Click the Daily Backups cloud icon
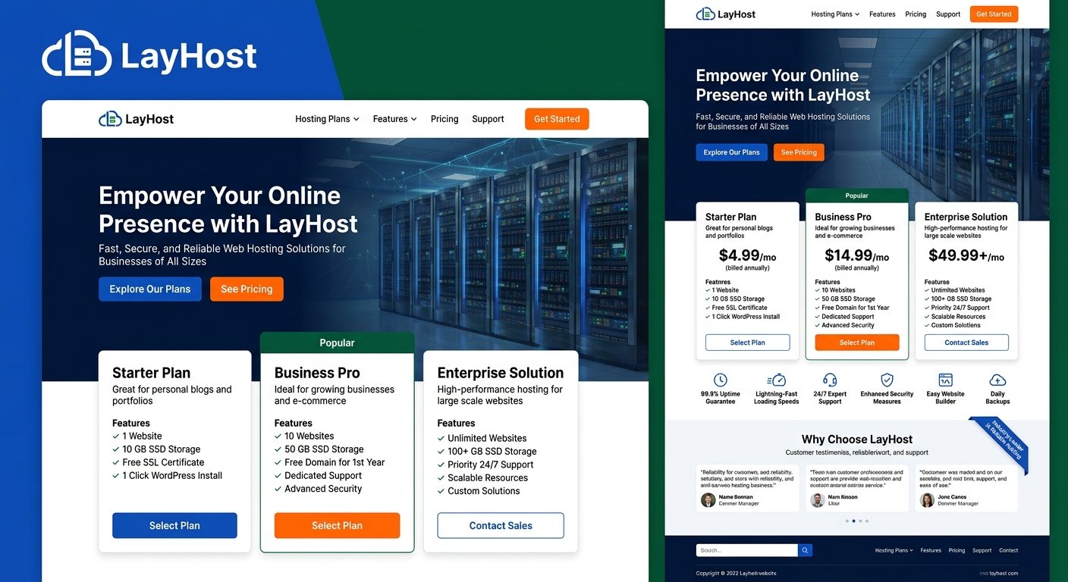Viewport: 1068px width, 582px height. (x=997, y=380)
